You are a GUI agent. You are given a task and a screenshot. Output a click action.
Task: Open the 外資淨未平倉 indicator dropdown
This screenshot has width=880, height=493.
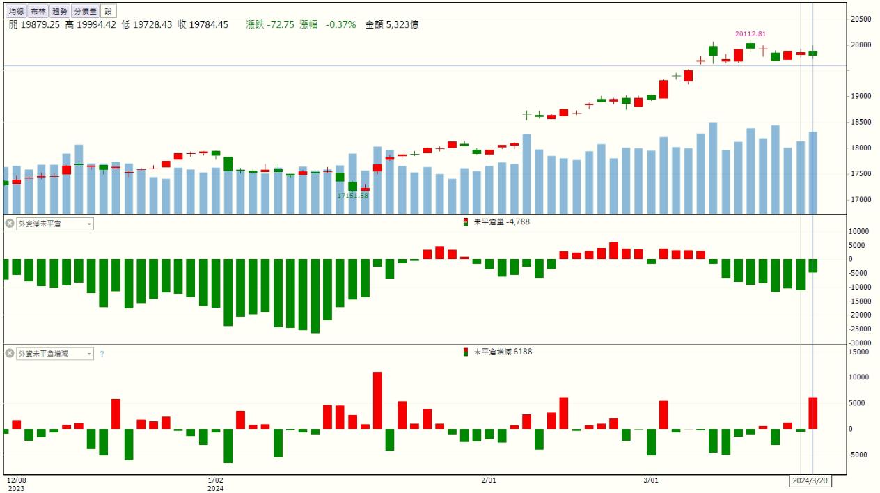[x=55, y=224]
